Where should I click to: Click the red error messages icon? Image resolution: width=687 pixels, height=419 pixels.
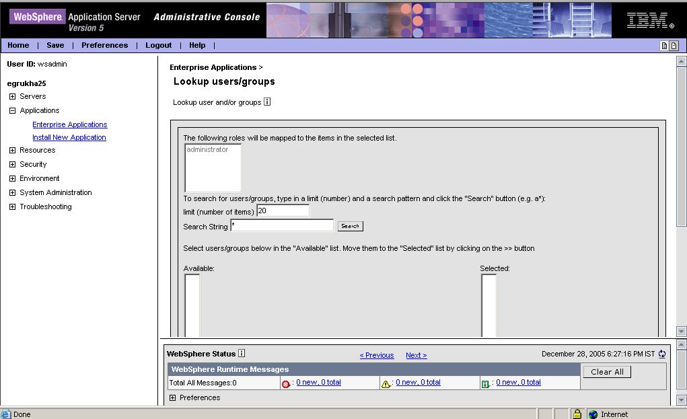(x=286, y=384)
